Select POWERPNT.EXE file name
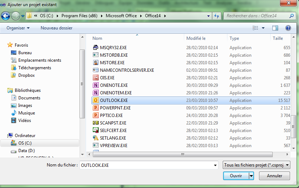This screenshot has width=299, height=188. point(115,108)
